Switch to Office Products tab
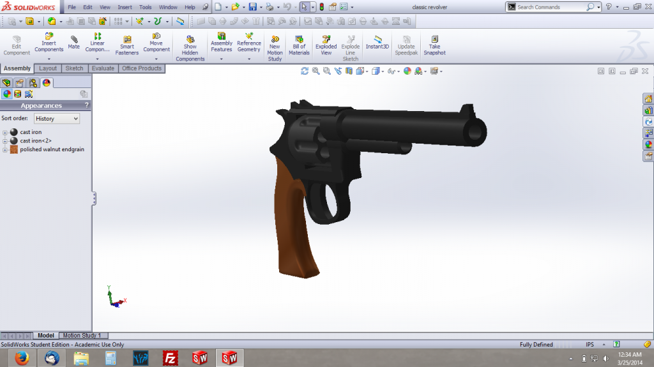The height and width of the screenshot is (367, 654). (x=142, y=68)
